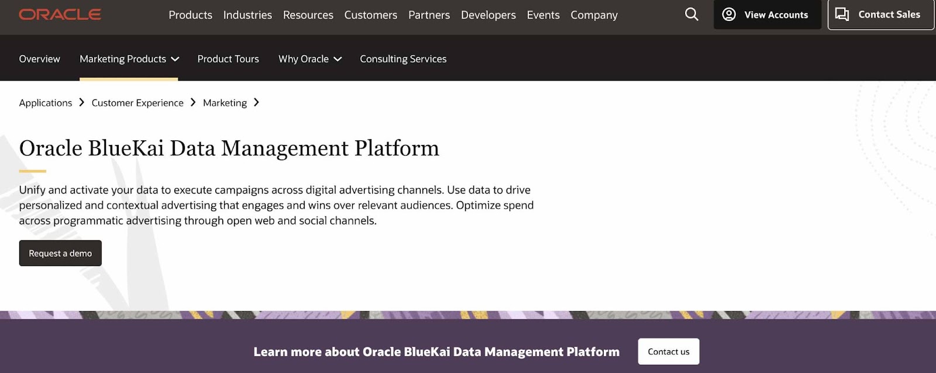Open the Customers menu

370,15
